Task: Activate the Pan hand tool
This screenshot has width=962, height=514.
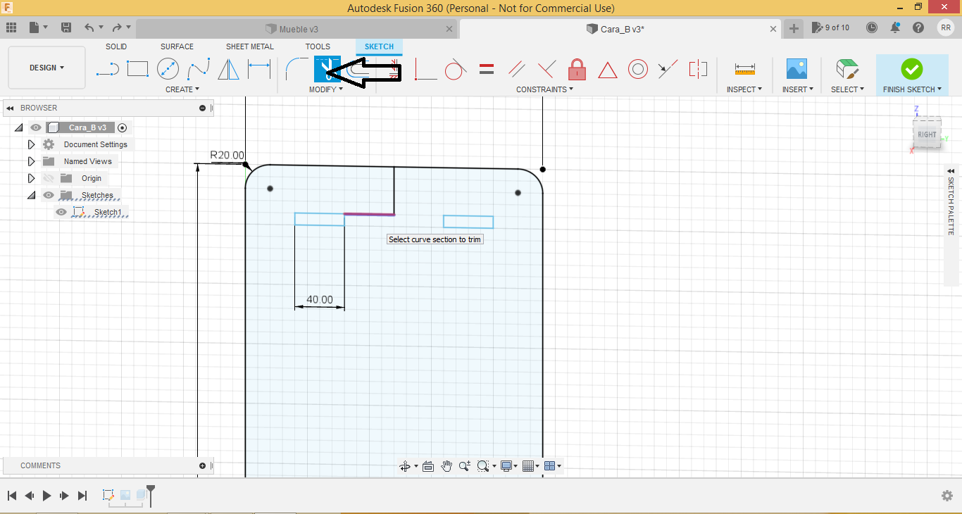Action: click(x=446, y=466)
